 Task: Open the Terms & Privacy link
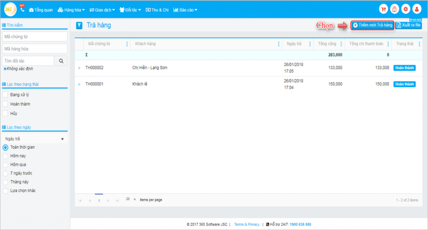click(247, 225)
